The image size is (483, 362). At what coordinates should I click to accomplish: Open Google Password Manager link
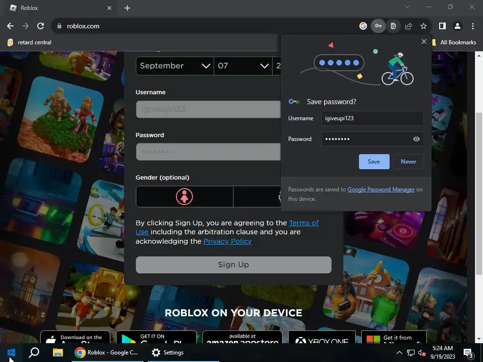pyautogui.click(x=381, y=189)
